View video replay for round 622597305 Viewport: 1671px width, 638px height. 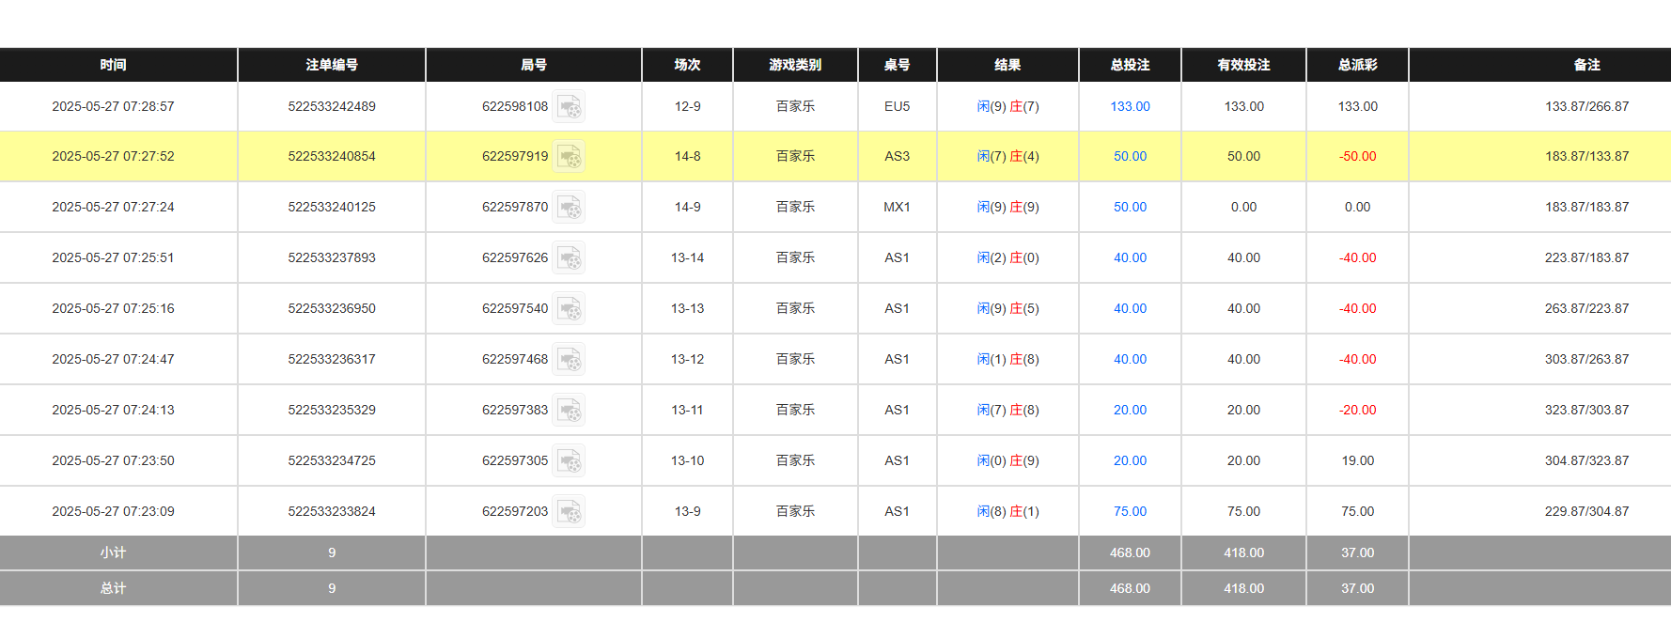569,461
